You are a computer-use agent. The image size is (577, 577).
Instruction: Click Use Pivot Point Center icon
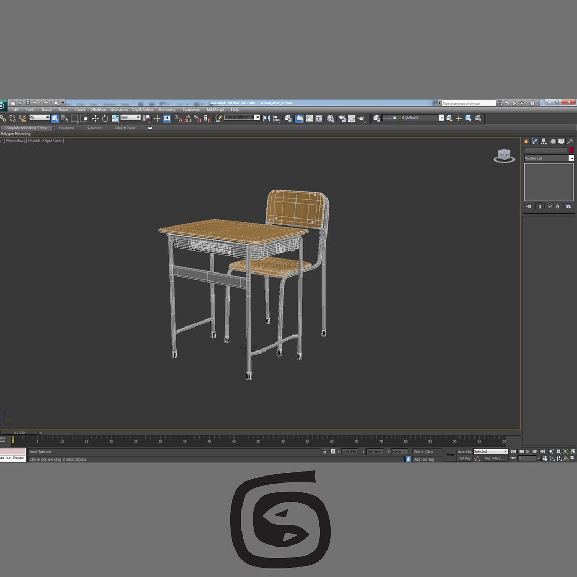coord(146,119)
